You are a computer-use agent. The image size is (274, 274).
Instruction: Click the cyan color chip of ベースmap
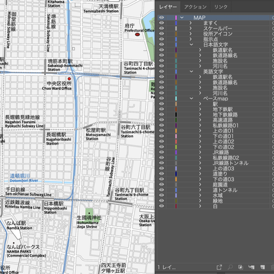point(176,98)
